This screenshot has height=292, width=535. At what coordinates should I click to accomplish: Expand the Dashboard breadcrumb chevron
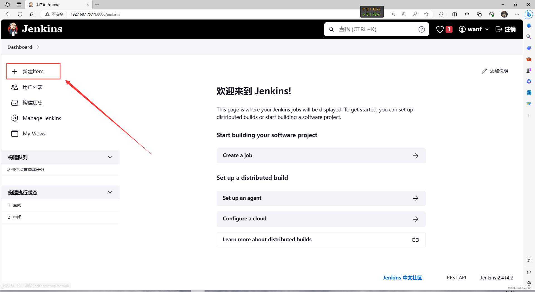coord(38,47)
